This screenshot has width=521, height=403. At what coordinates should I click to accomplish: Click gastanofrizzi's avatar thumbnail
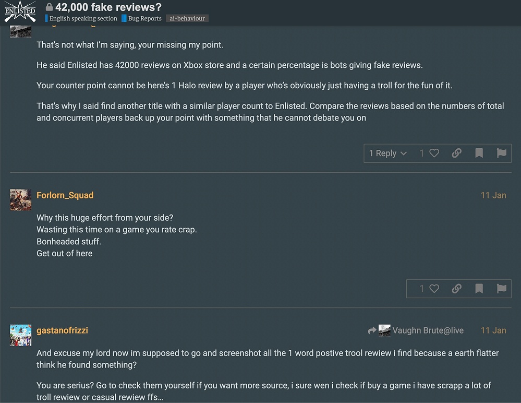pyautogui.click(x=21, y=335)
